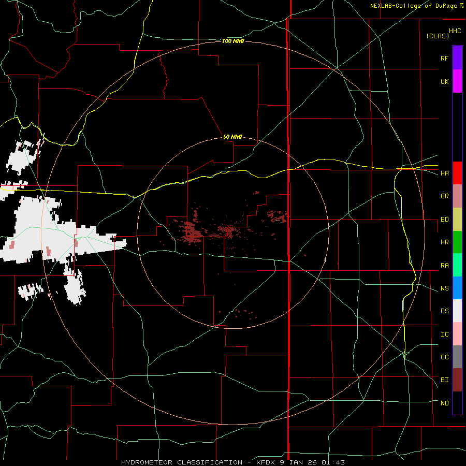Screen dimensions: 466x466
Task: Click the Hydrometeor Classification KFDX title caption
Action: pyautogui.click(x=232, y=462)
